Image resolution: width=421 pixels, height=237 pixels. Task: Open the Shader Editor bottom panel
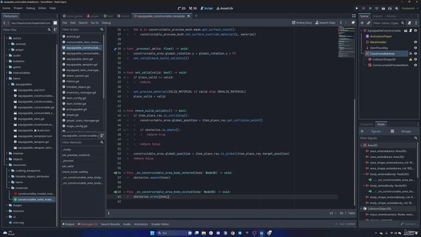tap(160, 224)
